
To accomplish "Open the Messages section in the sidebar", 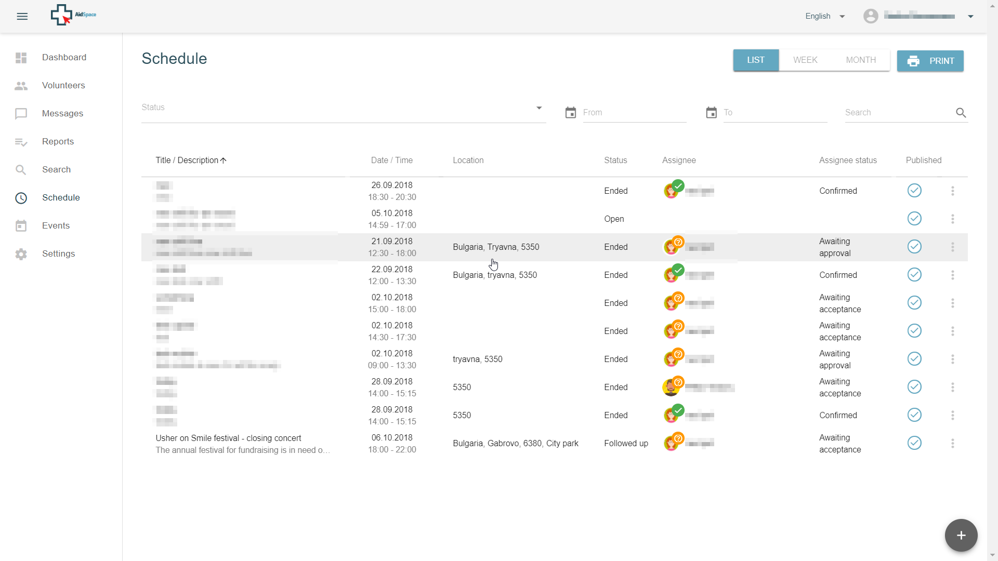I will (x=62, y=114).
